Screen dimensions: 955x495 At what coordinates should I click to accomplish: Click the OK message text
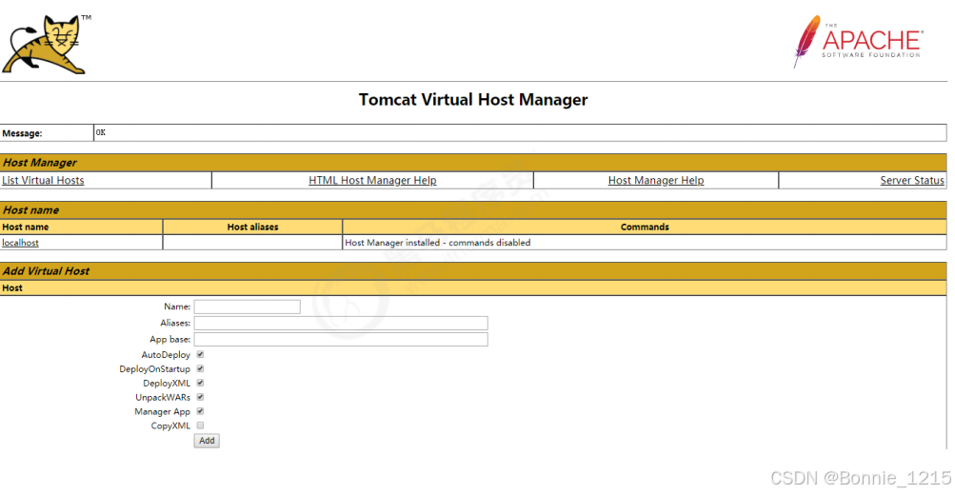point(101,132)
